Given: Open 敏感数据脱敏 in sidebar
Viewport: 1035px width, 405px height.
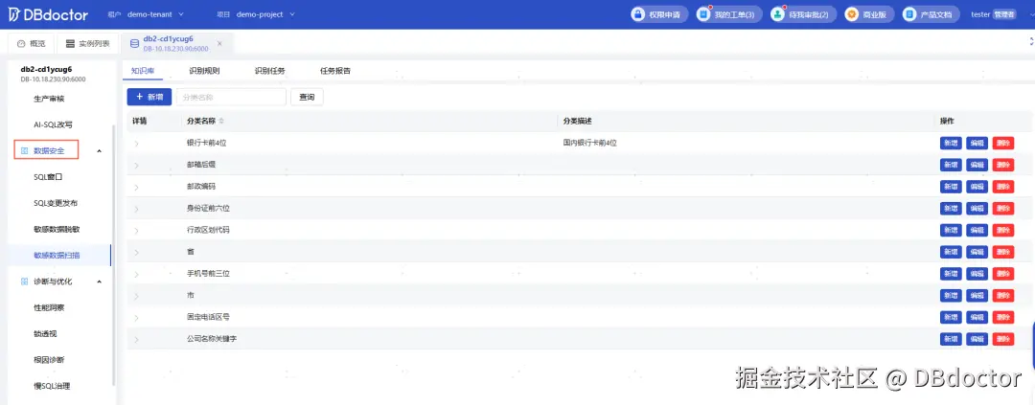Looking at the screenshot, I should [57, 229].
